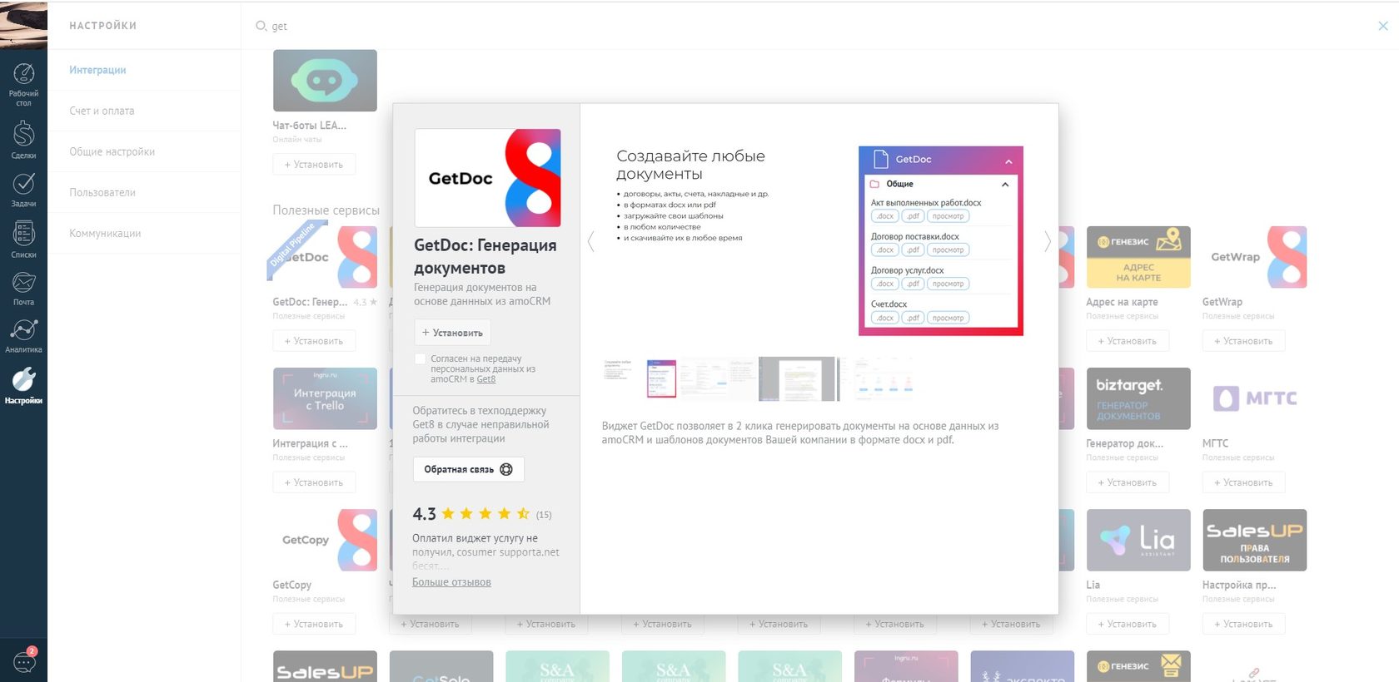1399x682 pixels.
Task: Show the previous screenshot with the left arrow
Action: tap(590, 241)
